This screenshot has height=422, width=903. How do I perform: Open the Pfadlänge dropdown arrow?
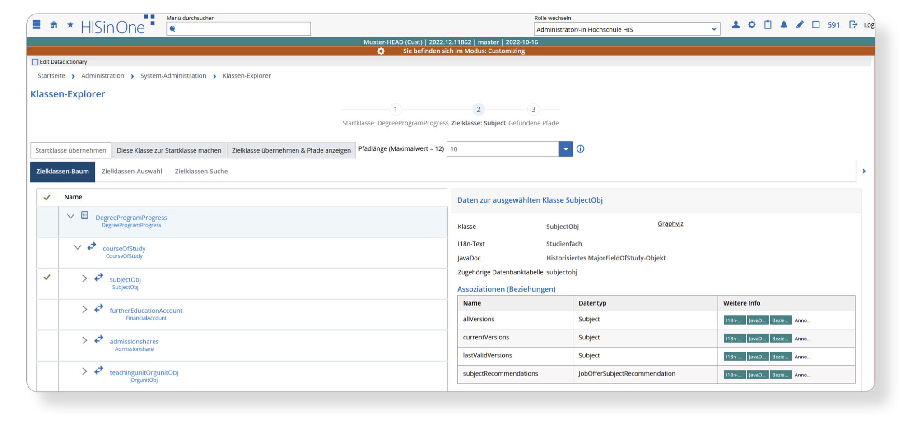tap(565, 149)
